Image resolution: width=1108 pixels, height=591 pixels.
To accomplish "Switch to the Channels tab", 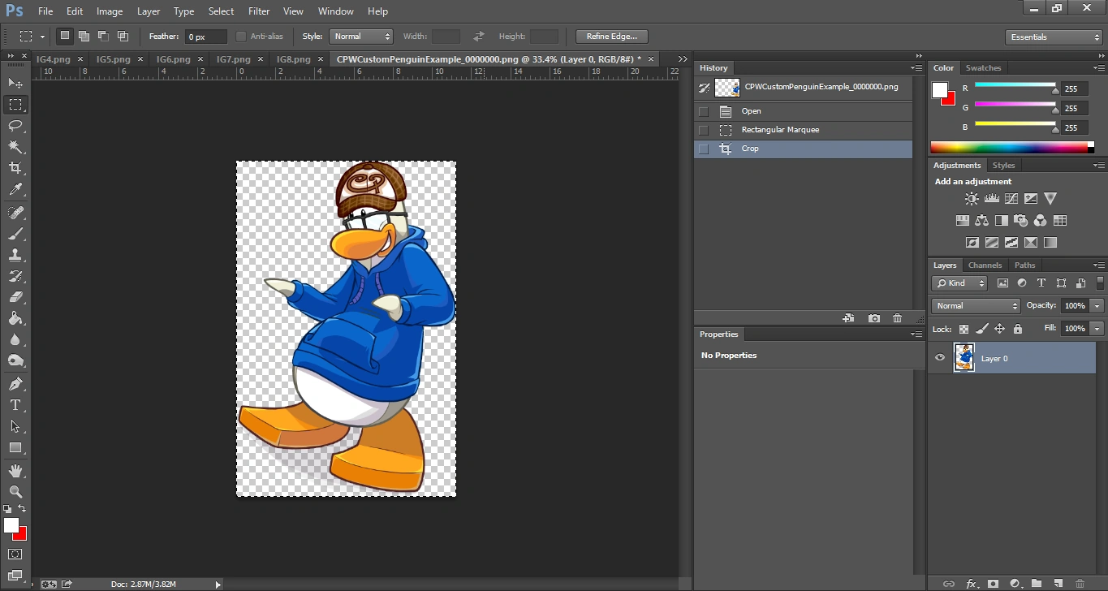I will click(x=985, y=265).
